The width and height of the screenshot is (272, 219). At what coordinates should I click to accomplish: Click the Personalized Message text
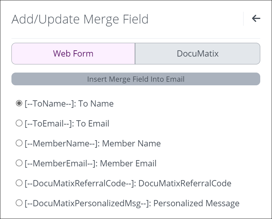point(196,203)
